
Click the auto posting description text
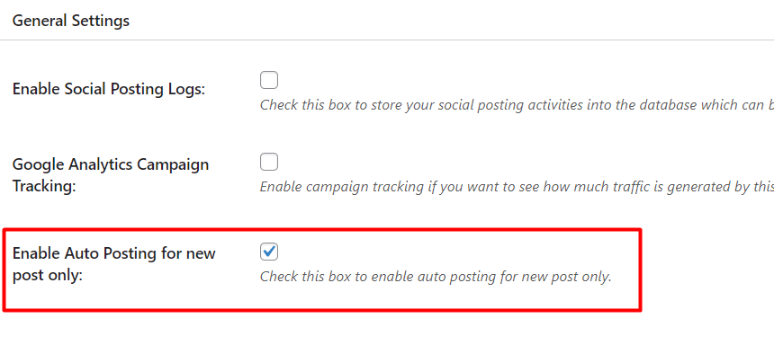coord(436,277)
